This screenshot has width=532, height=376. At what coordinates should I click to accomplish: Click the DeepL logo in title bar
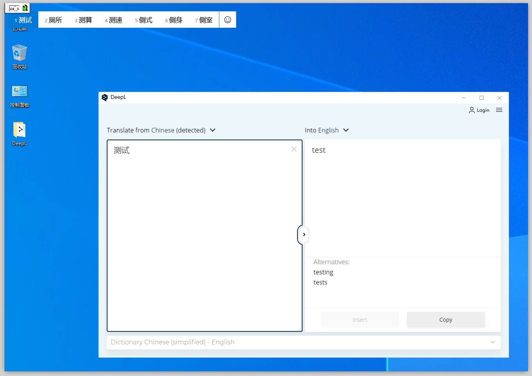(104, 98)
